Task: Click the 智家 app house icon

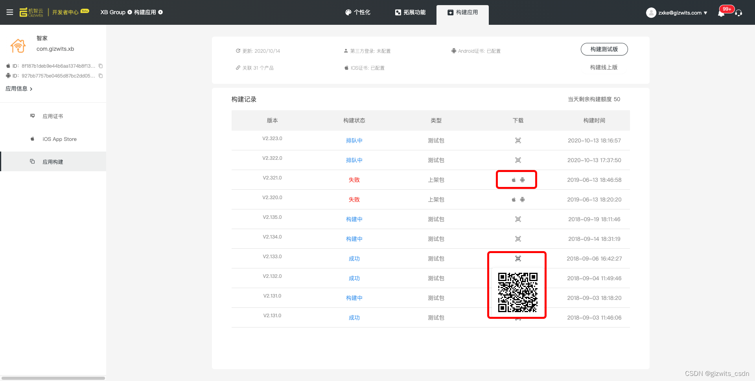Action: [18, 46]
